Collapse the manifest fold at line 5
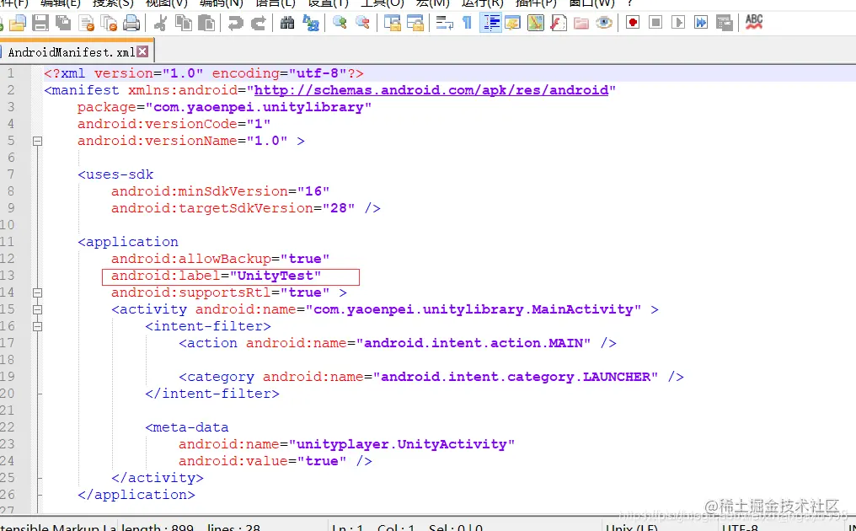Viewport: 856px width, 531px height. [37, 141]
